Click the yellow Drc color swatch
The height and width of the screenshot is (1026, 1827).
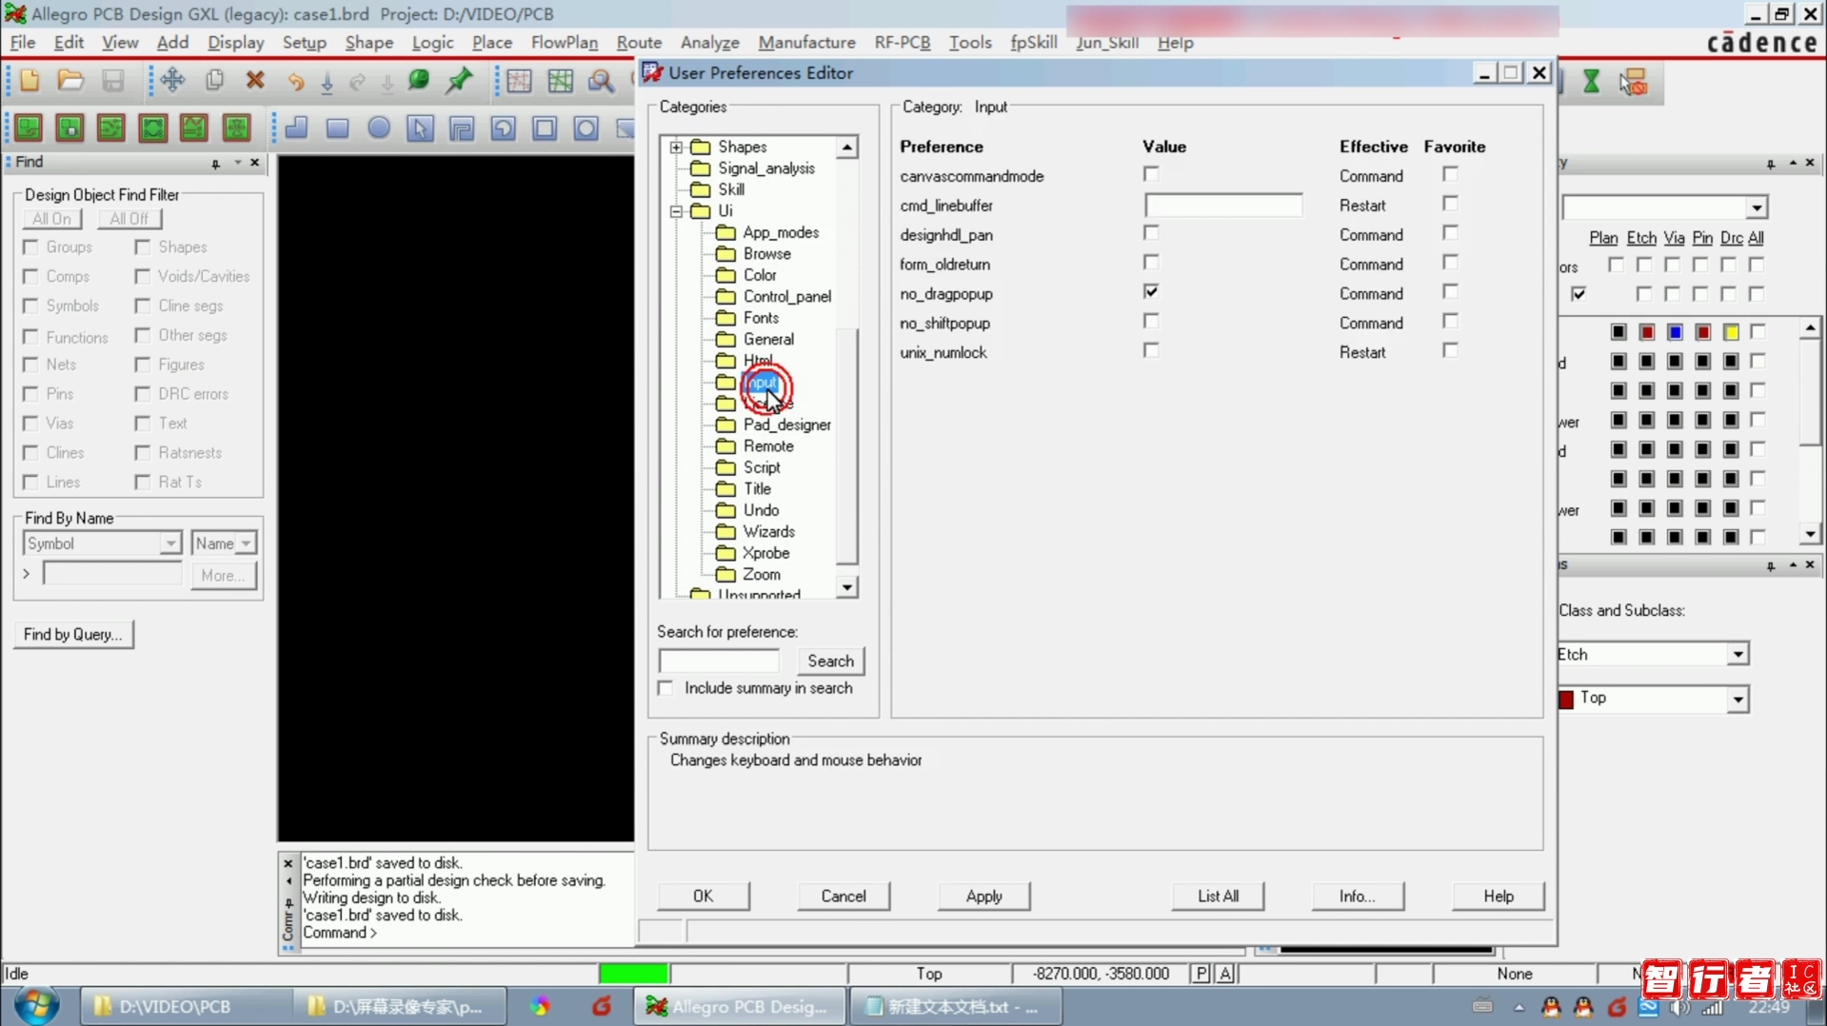[1731, 332]
